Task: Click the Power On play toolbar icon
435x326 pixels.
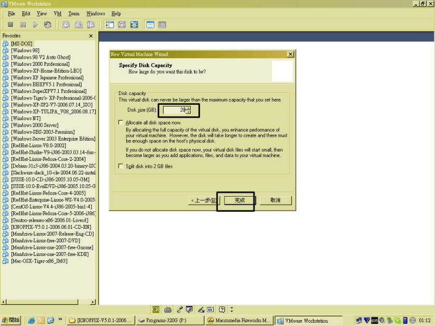Action: coord(35,24)
